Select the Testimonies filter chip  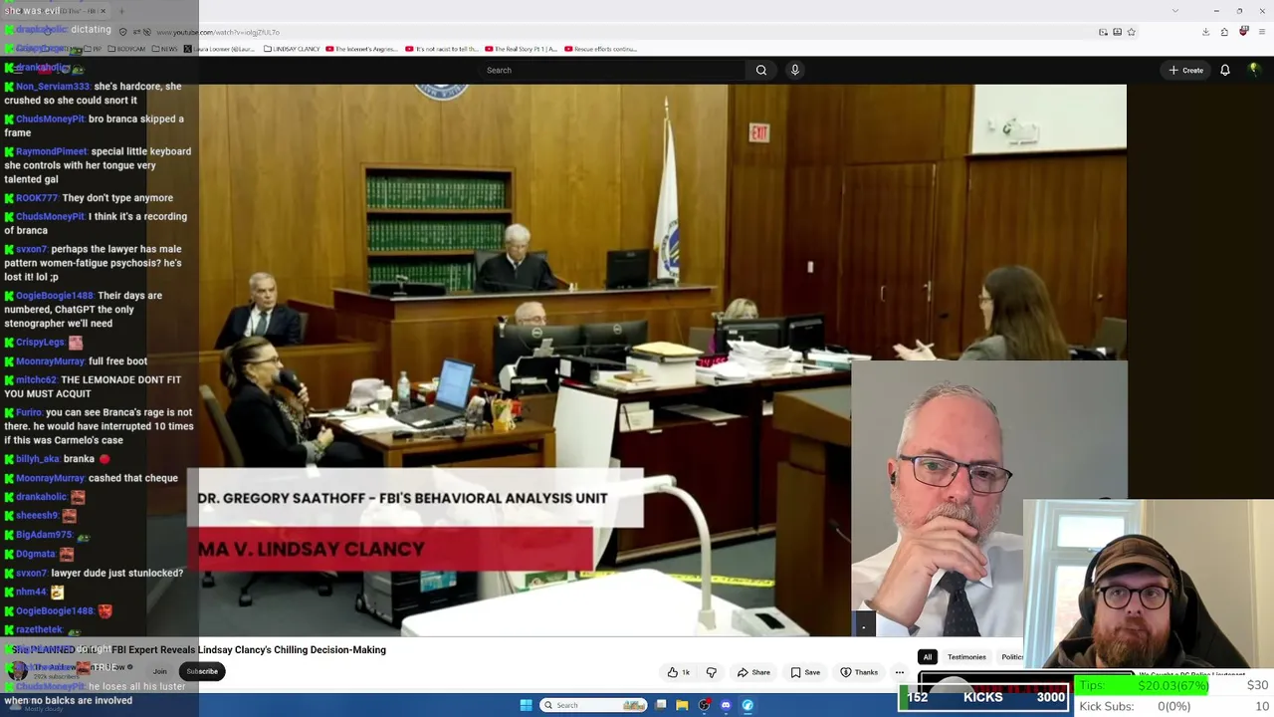coord(966,657)
